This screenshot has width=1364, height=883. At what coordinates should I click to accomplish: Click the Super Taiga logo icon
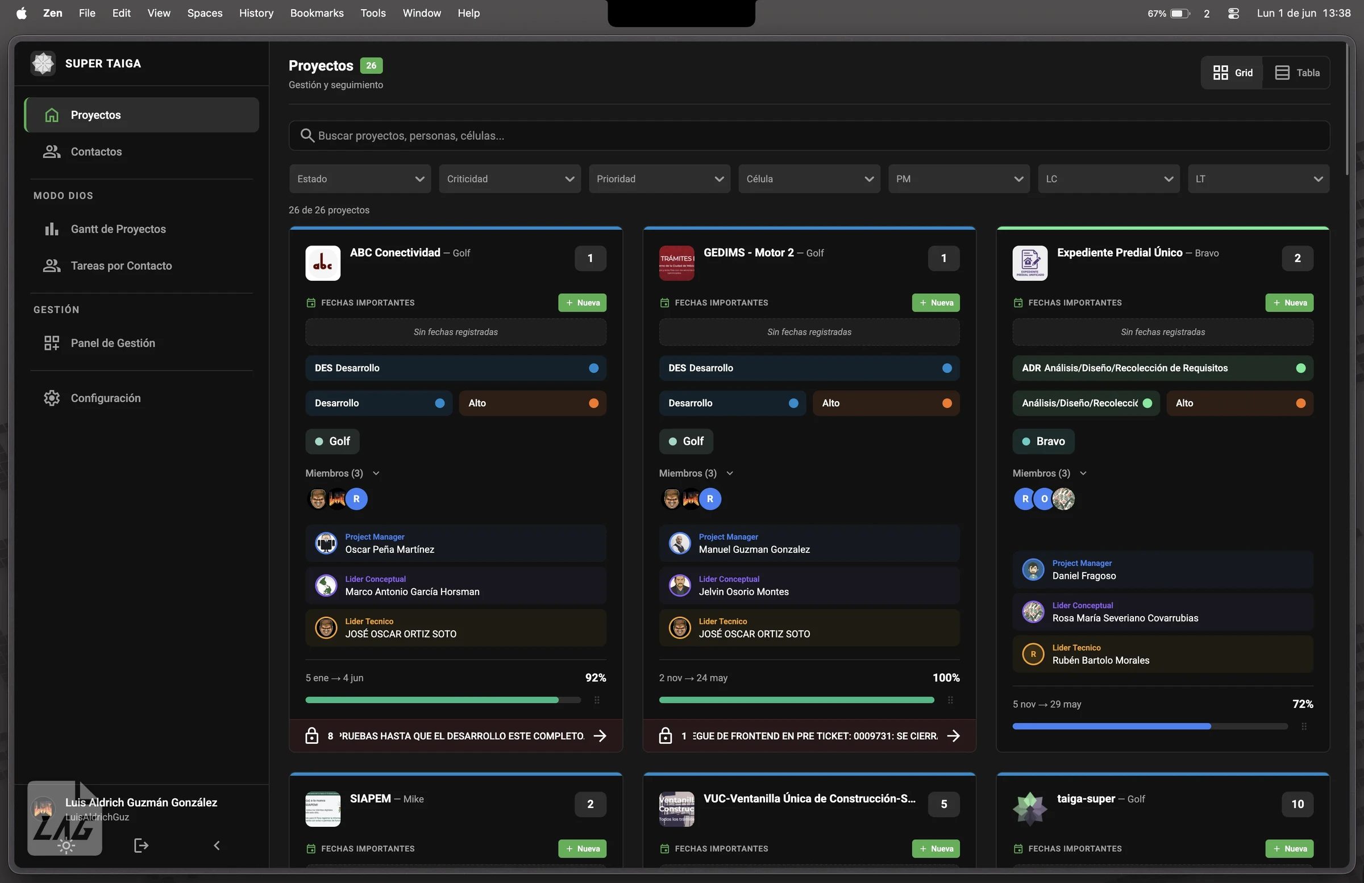pyautogui.click(x=43, y=63)
